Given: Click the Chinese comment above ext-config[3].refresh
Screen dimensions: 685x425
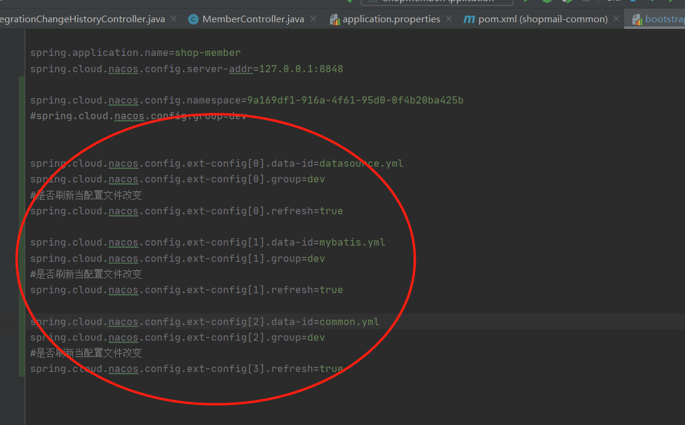Looking at the screenshot, I should coord(86,353).
